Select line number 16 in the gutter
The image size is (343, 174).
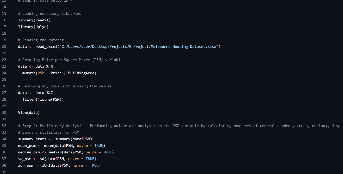pyautogui.click(x=4, y=20)
